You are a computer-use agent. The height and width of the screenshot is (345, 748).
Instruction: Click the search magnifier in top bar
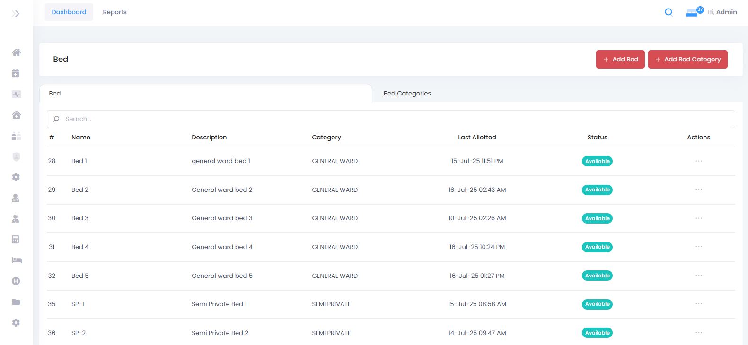coord(669,12)
